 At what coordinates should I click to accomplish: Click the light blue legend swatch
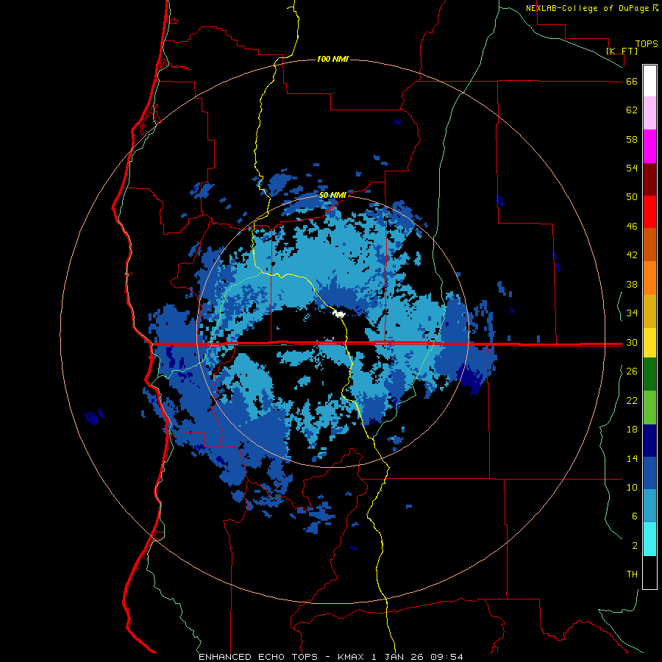tap(649, 506)
